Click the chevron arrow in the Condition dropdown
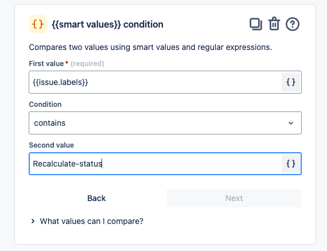 point(291,123)
